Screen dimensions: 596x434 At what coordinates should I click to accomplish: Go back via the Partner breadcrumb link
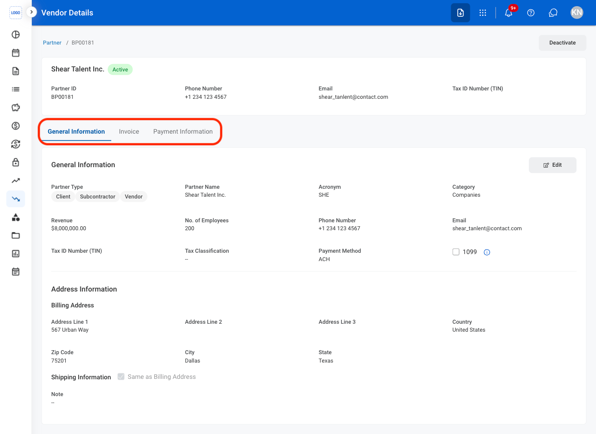(x=52, y=43)
